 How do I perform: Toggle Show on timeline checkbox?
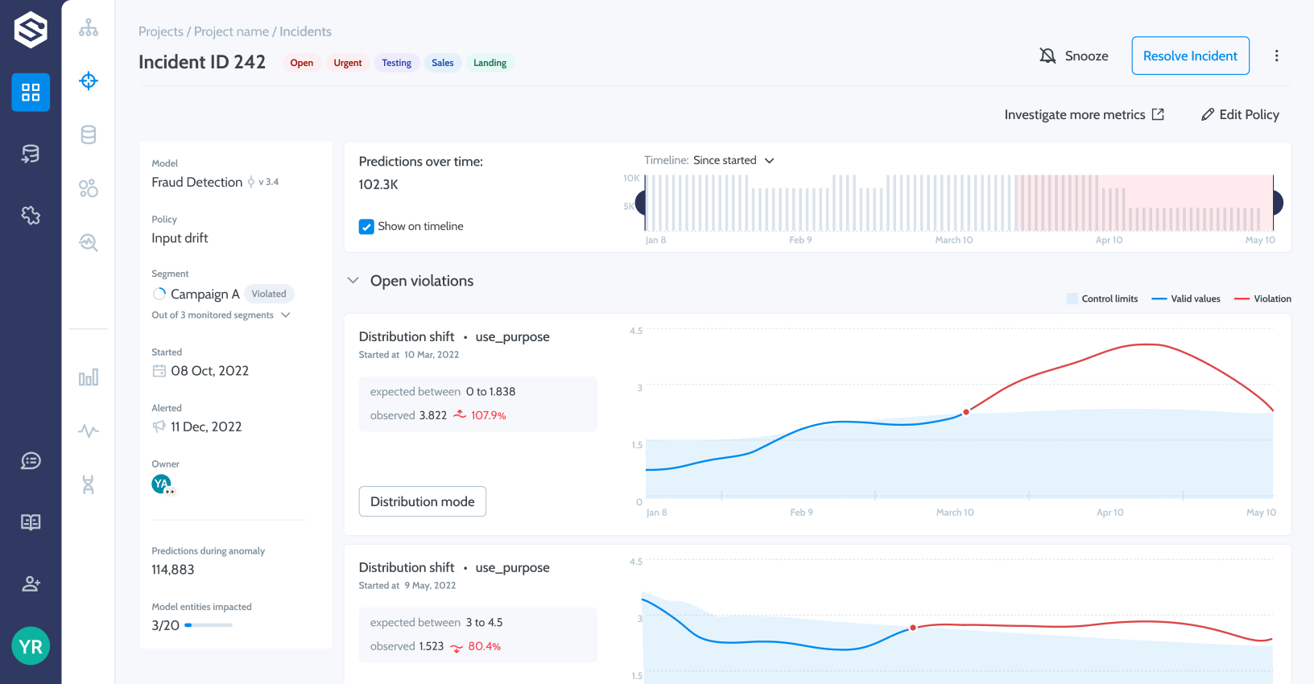366,227
